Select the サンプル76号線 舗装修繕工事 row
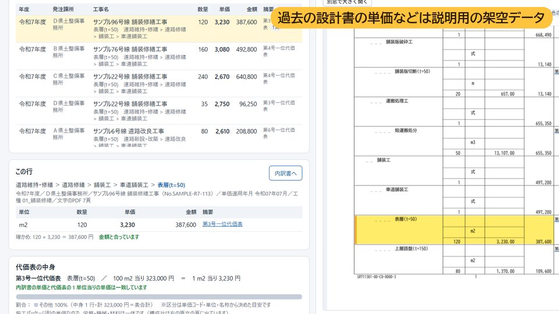Viewport: 559px width, 314px height. (x=158, y=56)
